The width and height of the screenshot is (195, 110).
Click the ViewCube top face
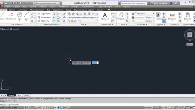pyautogui.click(x=190, y=35)
